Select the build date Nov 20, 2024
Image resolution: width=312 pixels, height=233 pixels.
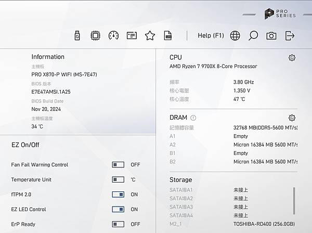(x=46, y=109)
